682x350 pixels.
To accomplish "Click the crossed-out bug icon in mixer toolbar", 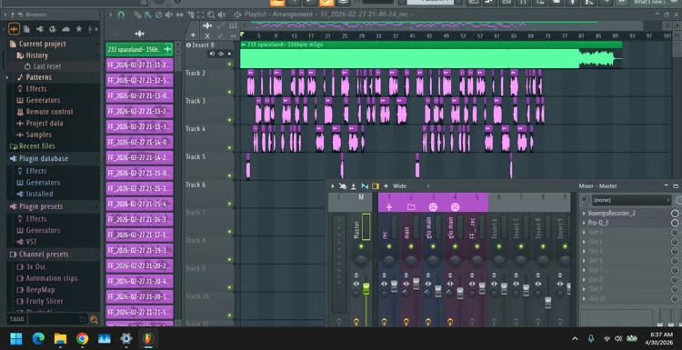I will click(x=343, y=186).
